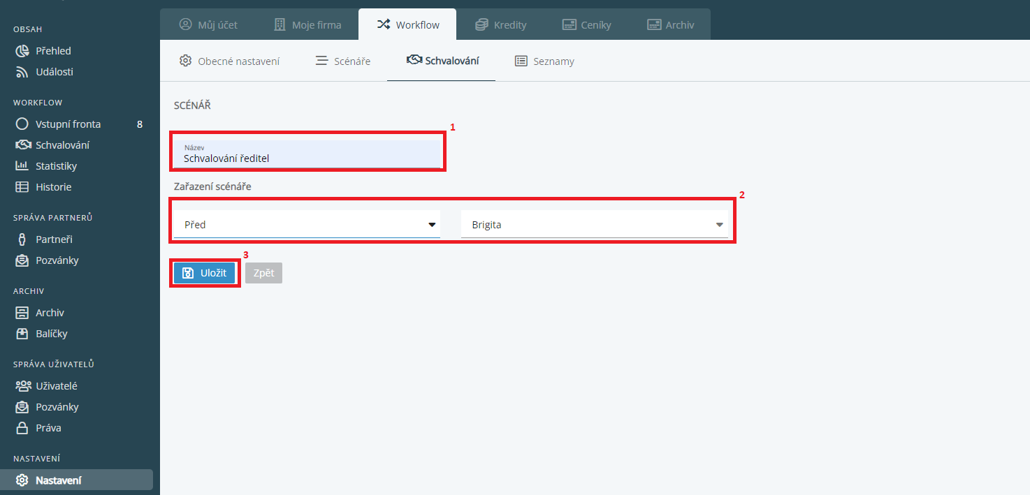Open Statistiky chart icon in sidebar
Screen dimensions: 1030x495
click(22, 166)
